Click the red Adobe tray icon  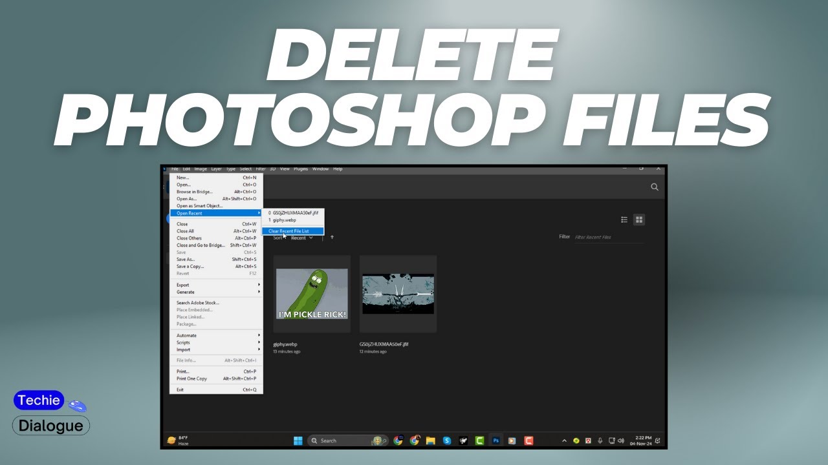click(x=588, y=440)
